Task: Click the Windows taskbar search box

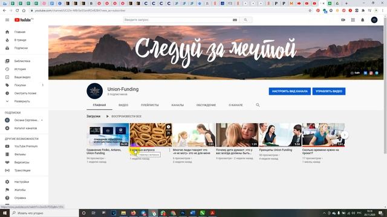Action: coord(44,213)
